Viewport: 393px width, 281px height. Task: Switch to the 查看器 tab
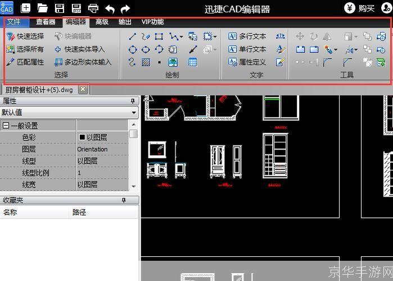point(46,22)
